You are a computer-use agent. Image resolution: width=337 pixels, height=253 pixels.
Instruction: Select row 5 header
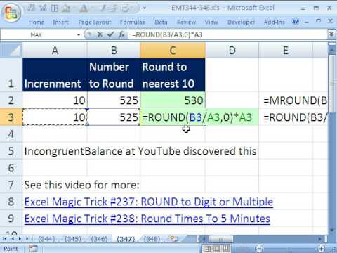click(11, 151)
